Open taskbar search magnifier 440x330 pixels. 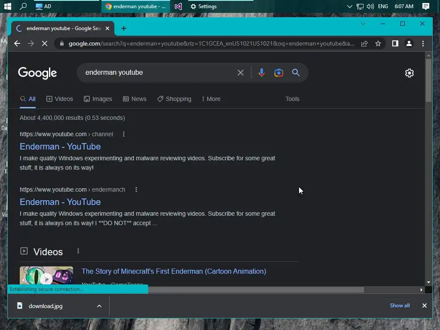pos(23,6)
